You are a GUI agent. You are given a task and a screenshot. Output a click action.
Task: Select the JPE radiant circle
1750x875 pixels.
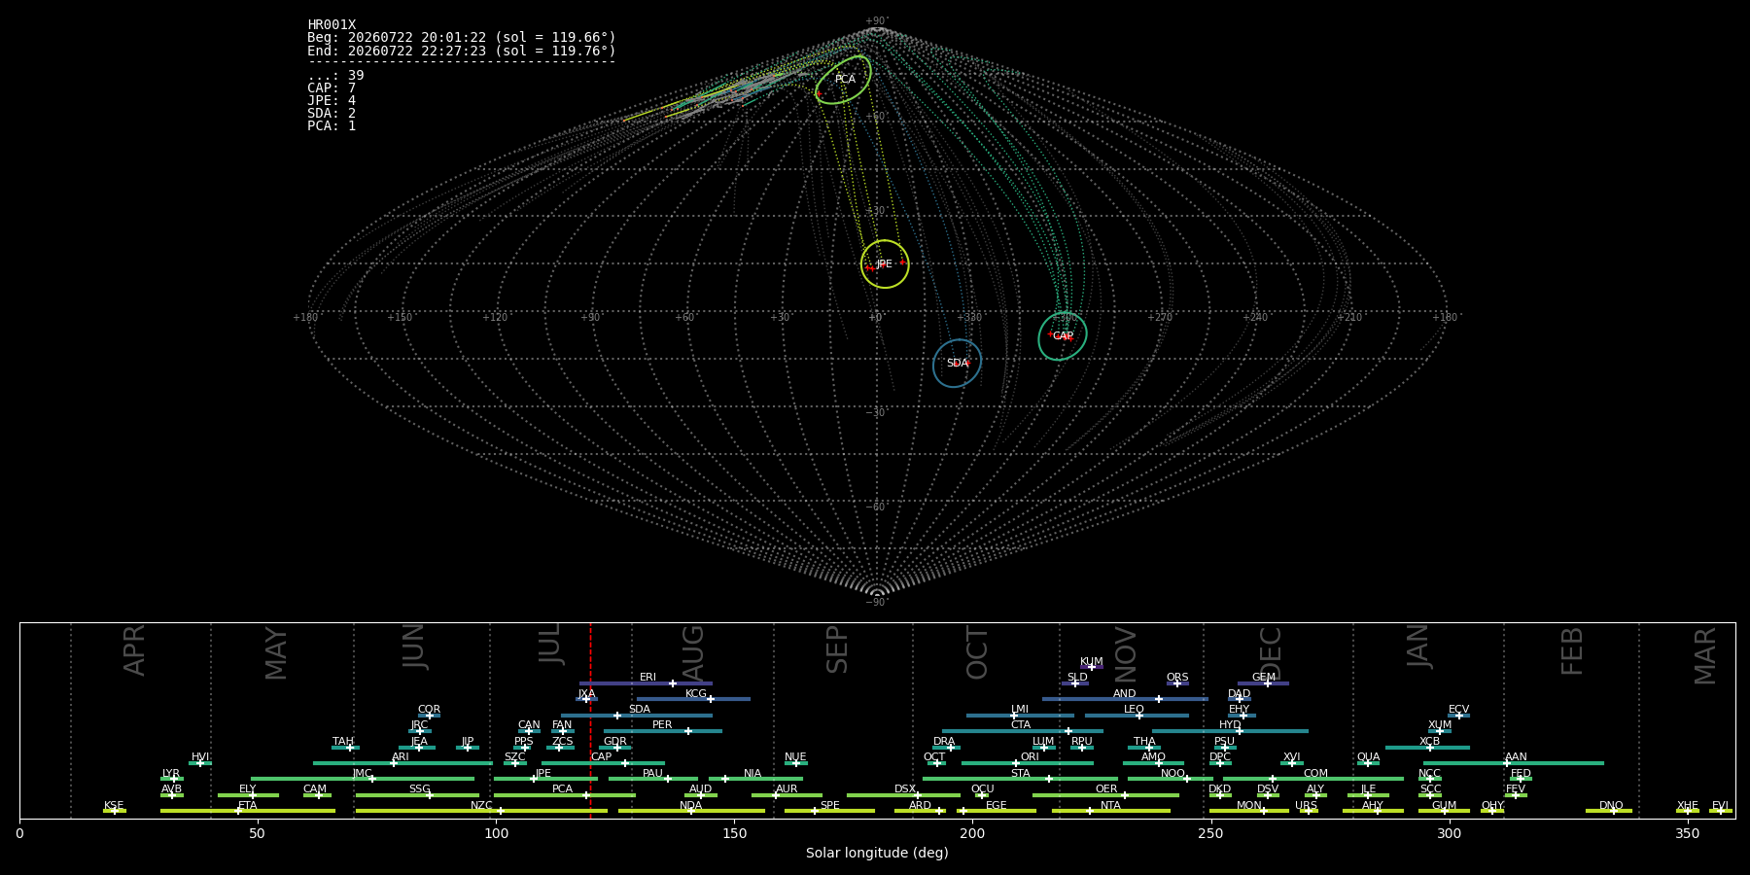pyautogui.click(x=885, y=263)
